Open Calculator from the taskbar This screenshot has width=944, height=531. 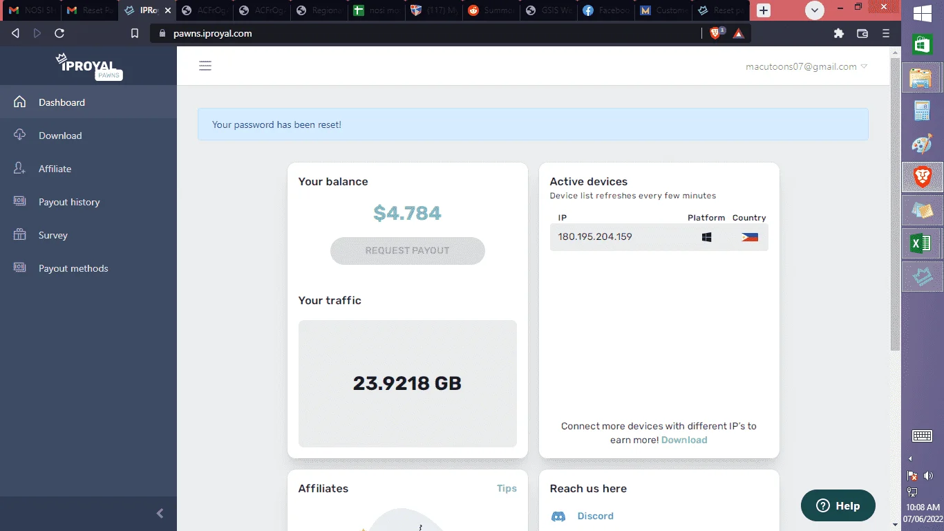(x=922, y=111)
